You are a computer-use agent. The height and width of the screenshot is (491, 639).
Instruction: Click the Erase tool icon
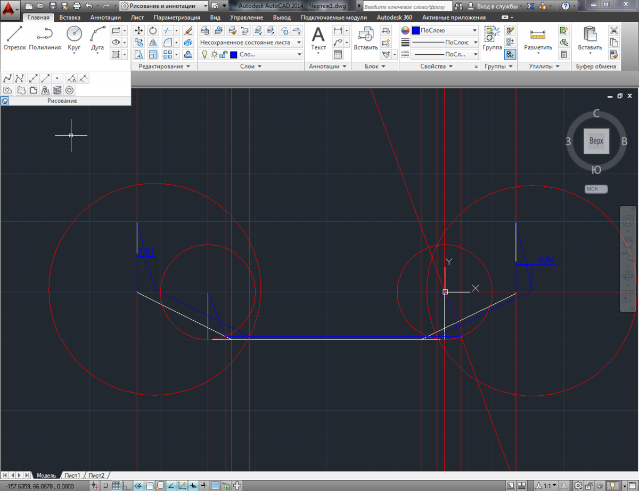click(x=187, y=30)
